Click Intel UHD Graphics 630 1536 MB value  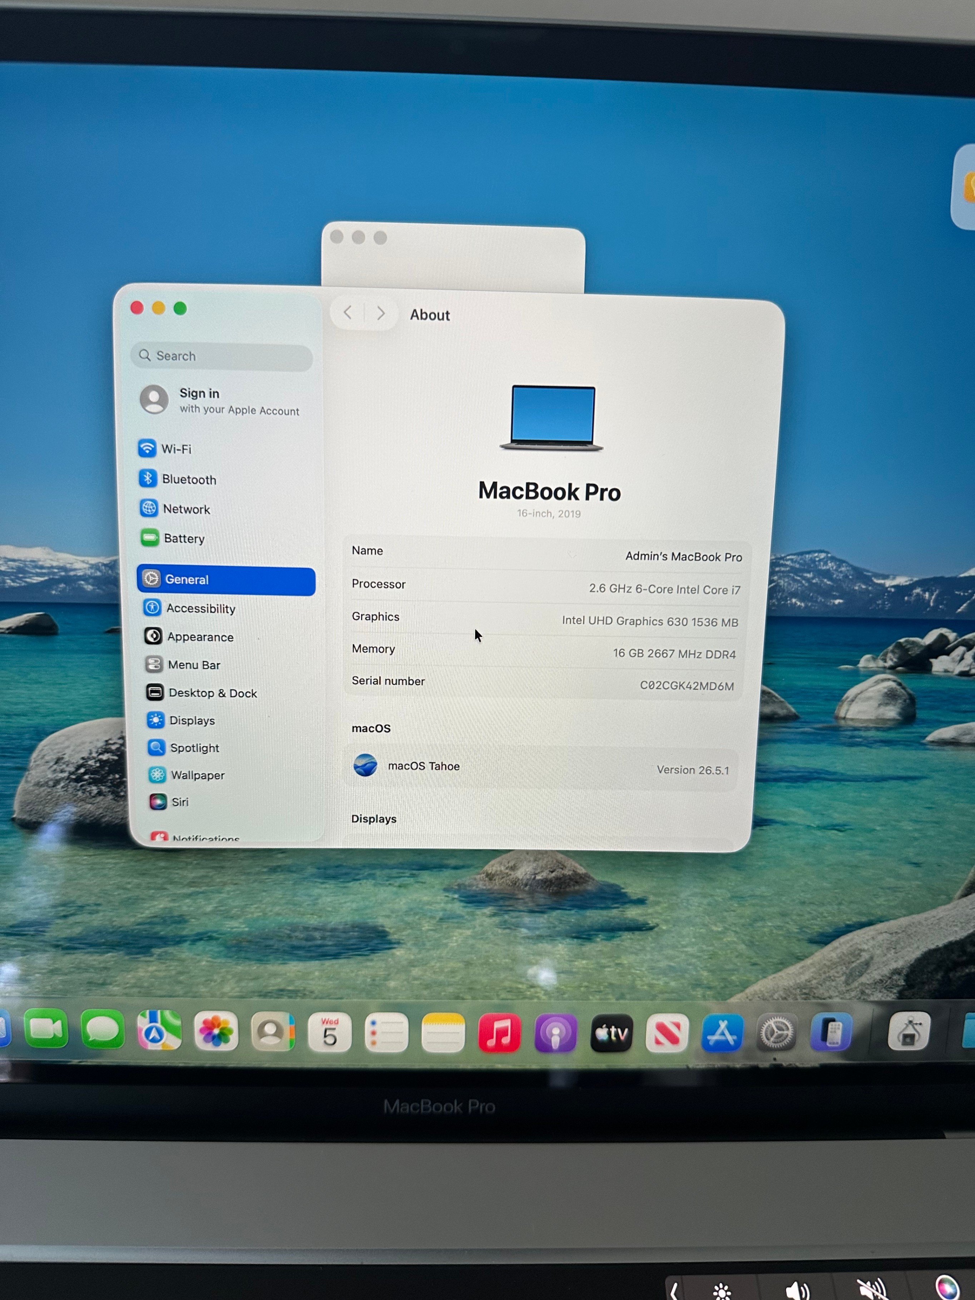[x=649, y=621]
